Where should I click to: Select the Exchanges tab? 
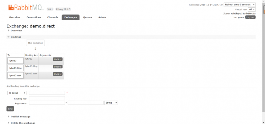70,17
